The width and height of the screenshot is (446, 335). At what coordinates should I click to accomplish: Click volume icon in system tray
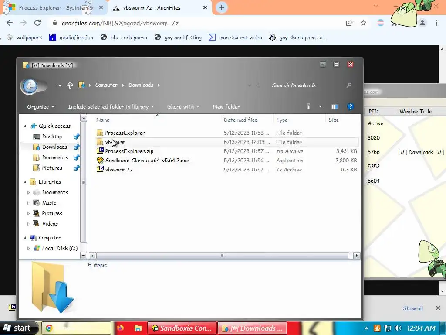tap(398, 328)
